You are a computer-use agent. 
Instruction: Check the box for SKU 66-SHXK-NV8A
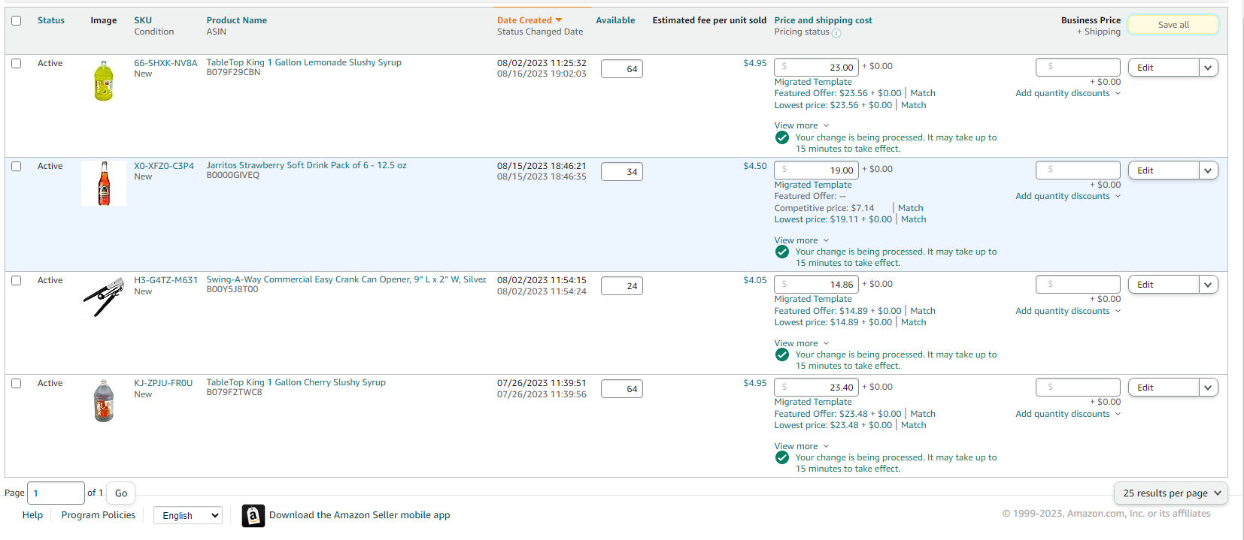point(16,63)
